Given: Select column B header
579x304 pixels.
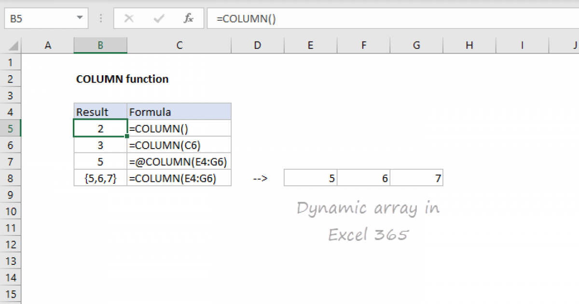Looking at the screenshot, I should pos(100,45).
